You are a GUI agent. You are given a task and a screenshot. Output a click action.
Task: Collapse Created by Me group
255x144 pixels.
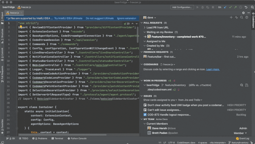point(145,46)
